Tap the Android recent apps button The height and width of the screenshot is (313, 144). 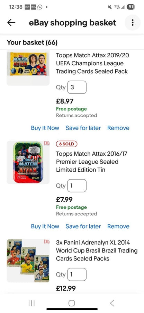coord(31,303)
